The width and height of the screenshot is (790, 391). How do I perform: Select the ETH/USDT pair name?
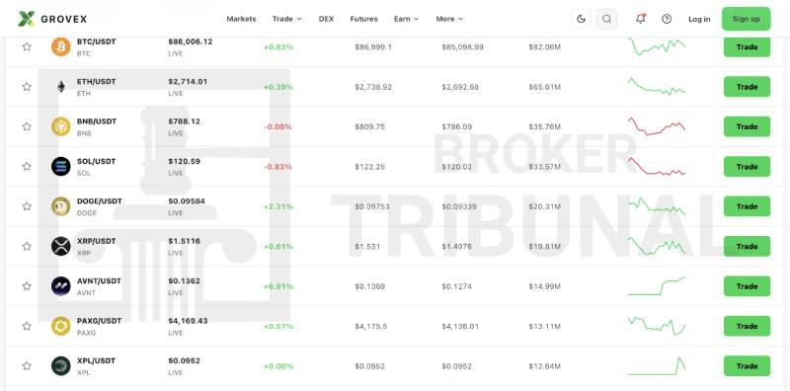coord(96,82)
